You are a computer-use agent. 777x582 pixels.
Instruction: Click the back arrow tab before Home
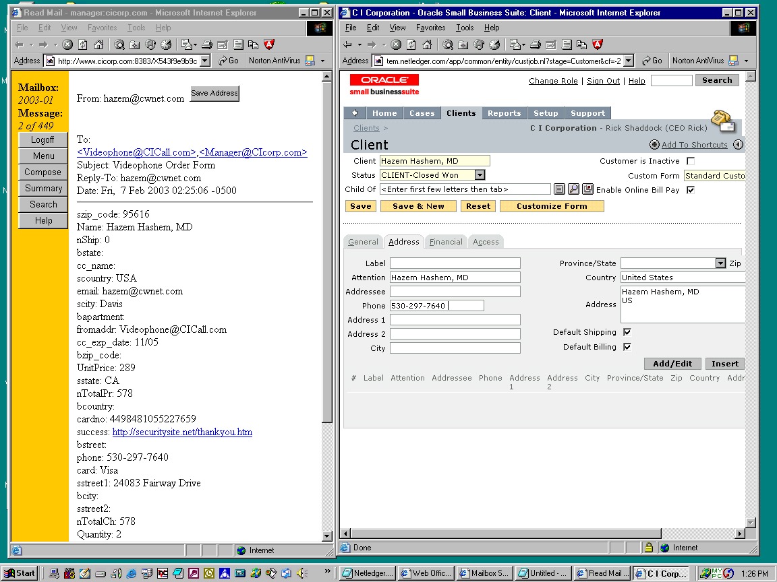(x=355, y=113)
